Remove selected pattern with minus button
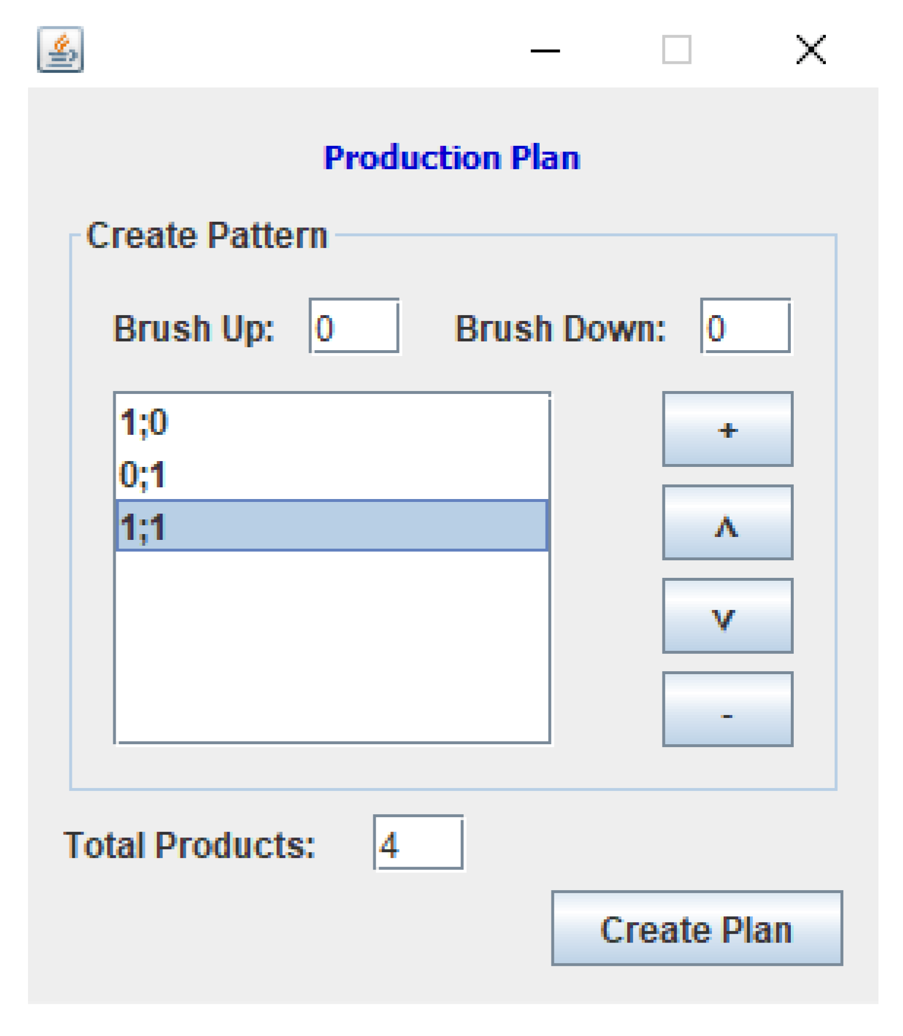This screenshot has height=1036, width=903. tap(727, 709)
